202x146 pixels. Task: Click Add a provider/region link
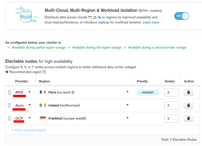point(29,130)
